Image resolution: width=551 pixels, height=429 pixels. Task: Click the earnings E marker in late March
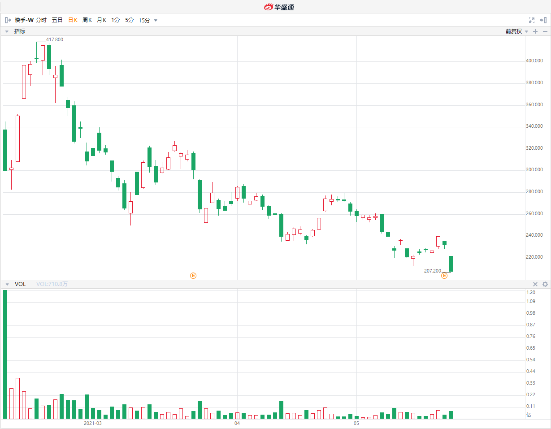tap(193, 276)
